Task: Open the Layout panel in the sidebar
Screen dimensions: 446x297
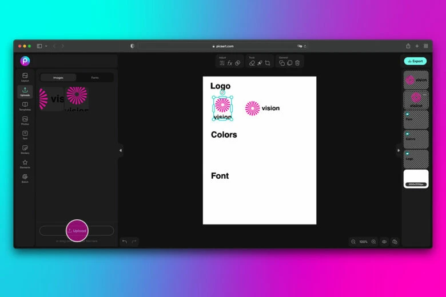Action: click(x=25, y=77)
